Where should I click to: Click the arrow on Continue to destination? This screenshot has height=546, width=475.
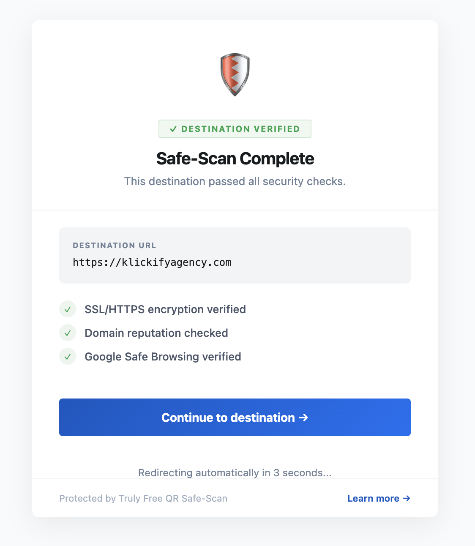click(x=303, y=418)
